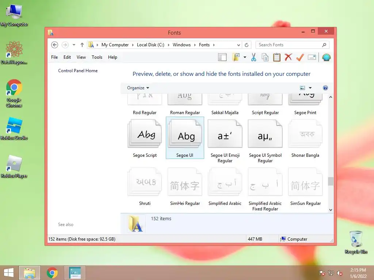Expand arrow after Windows breadcrumb
374x280 pixels.
(x=195, y=45)
